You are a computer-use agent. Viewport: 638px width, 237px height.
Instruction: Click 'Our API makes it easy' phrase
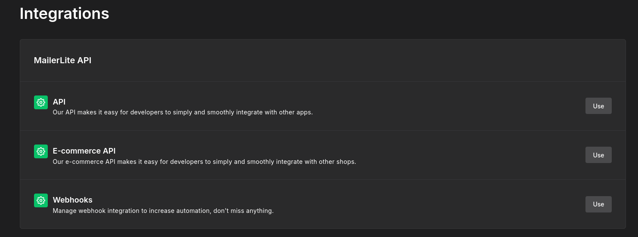pyautogui.click(x=86, y=113)
